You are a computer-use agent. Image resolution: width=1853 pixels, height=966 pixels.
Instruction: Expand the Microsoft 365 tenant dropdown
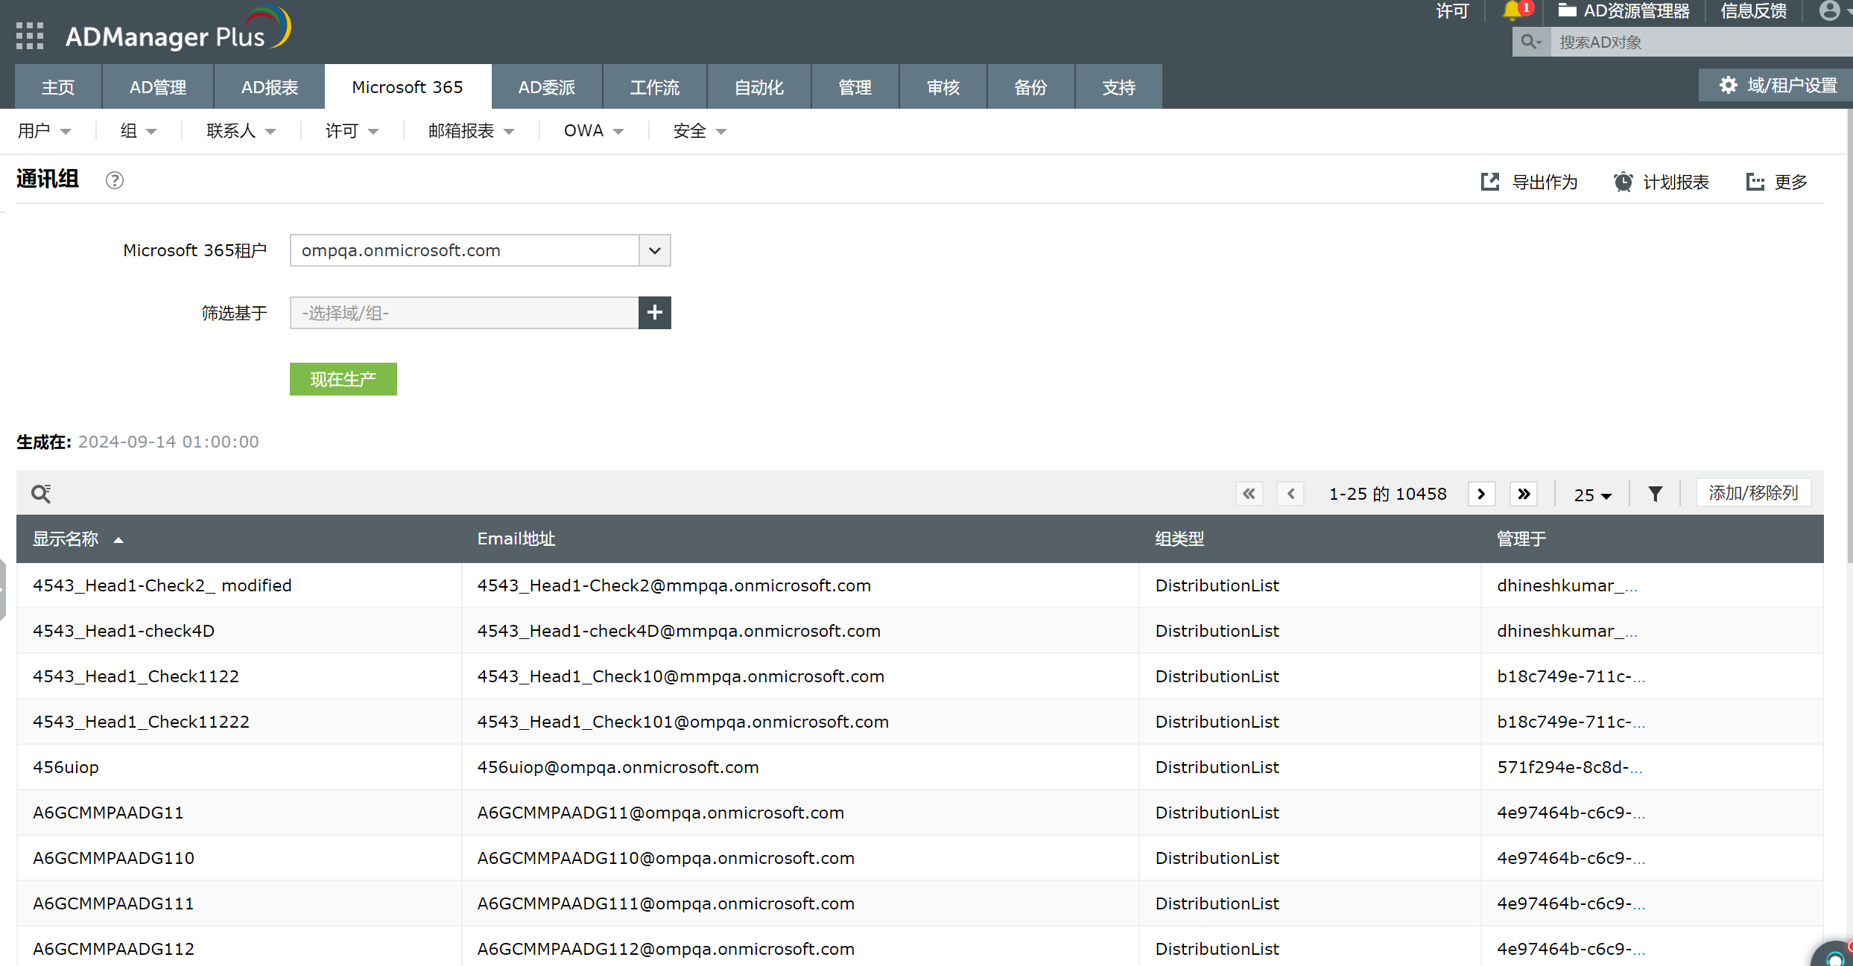pos(654,250)
